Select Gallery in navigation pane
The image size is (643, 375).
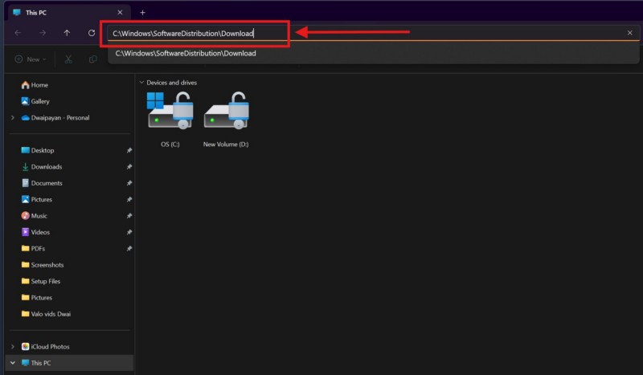click(39, 101)
